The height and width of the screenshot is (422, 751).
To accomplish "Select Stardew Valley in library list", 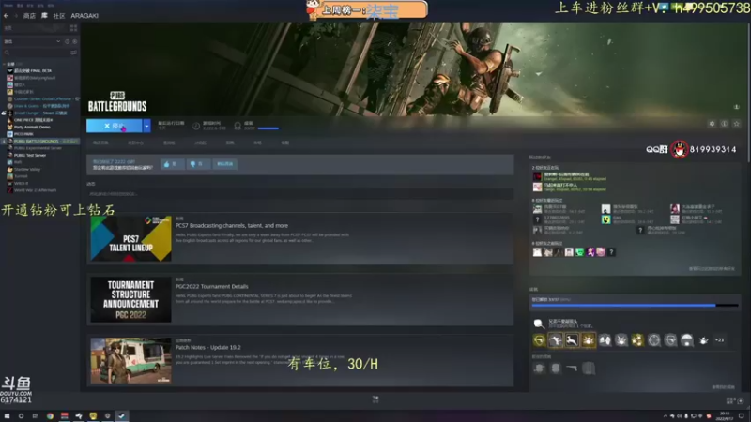I will point(24,170).
